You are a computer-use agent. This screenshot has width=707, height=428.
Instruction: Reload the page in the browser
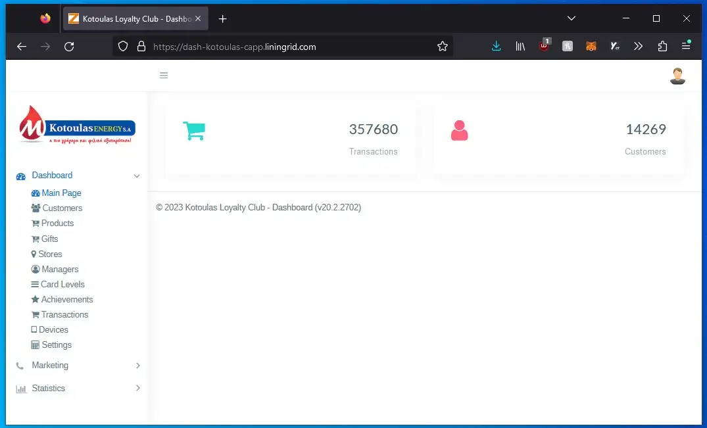[x=69, y=46]
